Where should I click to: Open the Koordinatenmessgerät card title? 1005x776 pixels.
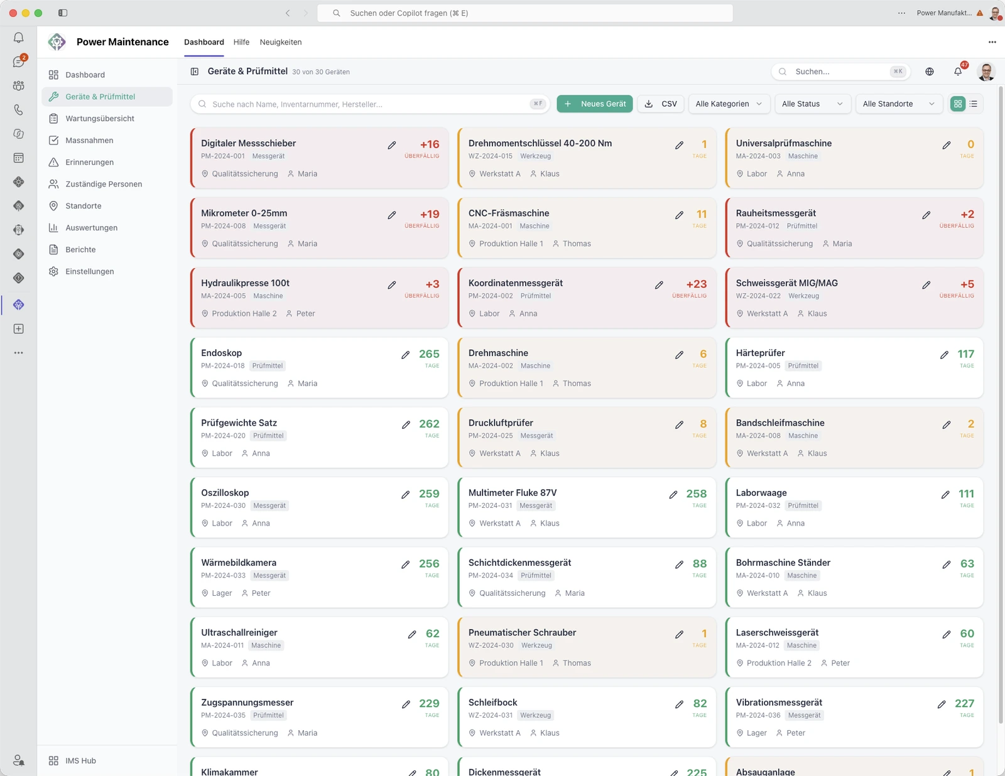[x=516, y=283]
